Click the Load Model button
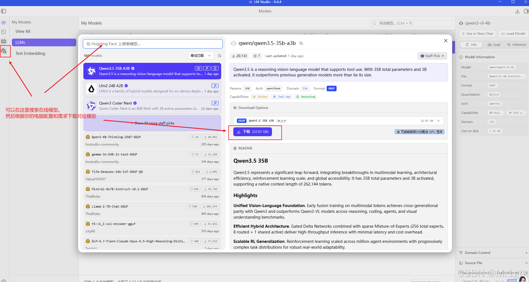This screenshot has width=529, height=282. [513, 34]
